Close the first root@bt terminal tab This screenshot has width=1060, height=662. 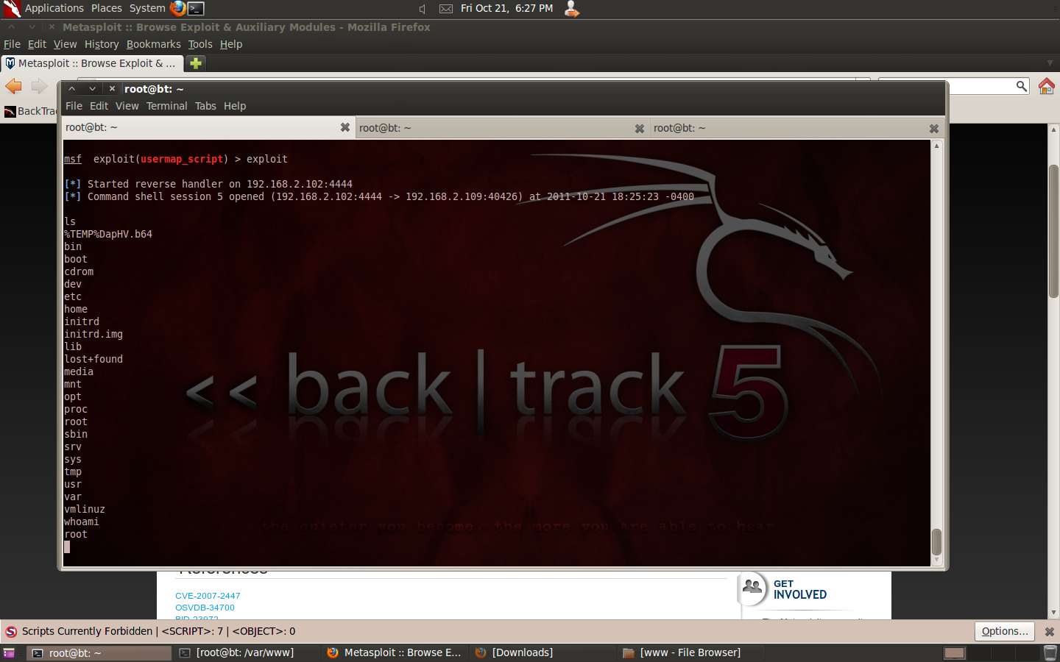point(344,127)
